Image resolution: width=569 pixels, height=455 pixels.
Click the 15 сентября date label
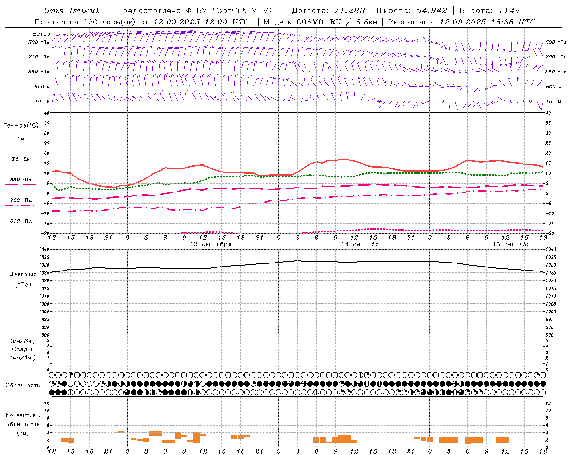click(513, 244)
